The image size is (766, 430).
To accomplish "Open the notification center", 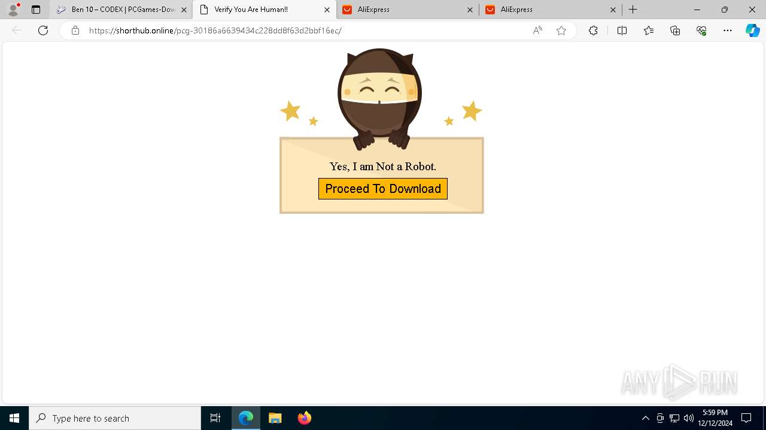I will tap(746, 418).
